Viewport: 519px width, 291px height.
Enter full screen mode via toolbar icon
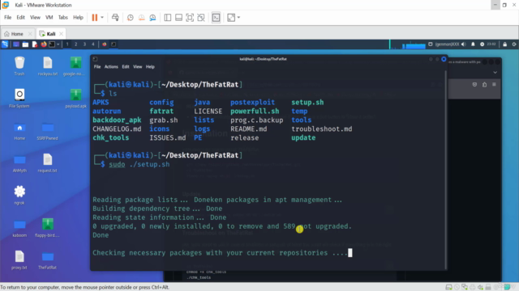[x=190, y=18]
